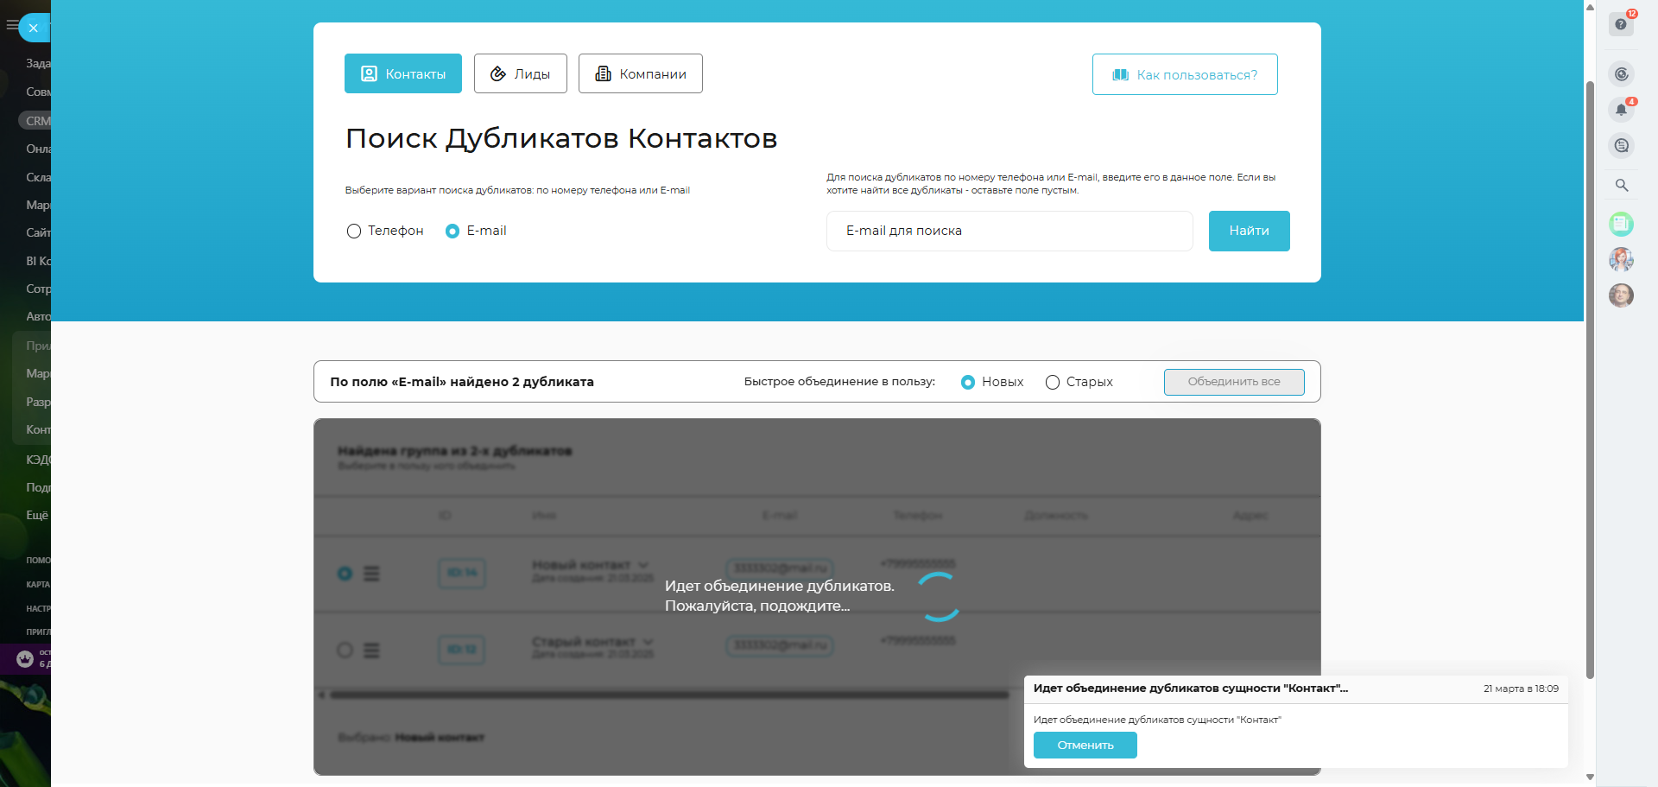The height and width of the screenshot is (787, 1658).
Task: Open notifications bell icon
Action: pos(1621,110)
